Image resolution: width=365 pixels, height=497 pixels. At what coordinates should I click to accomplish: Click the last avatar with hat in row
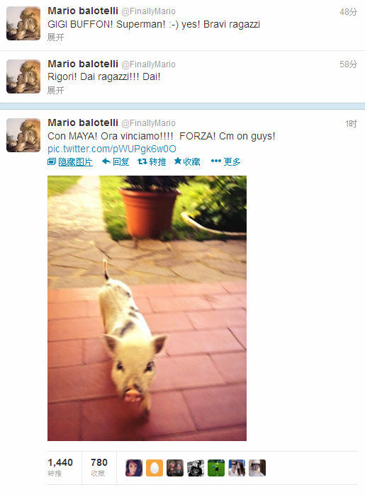(x=257, y=468)
